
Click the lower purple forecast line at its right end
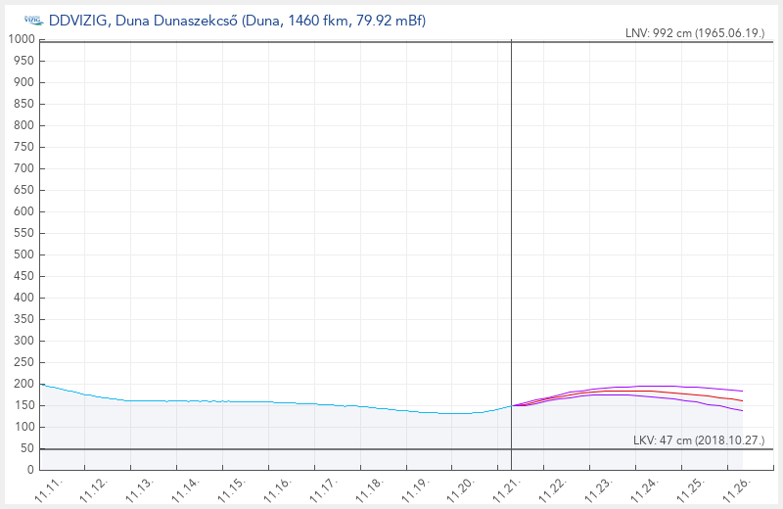click(740, 410)
